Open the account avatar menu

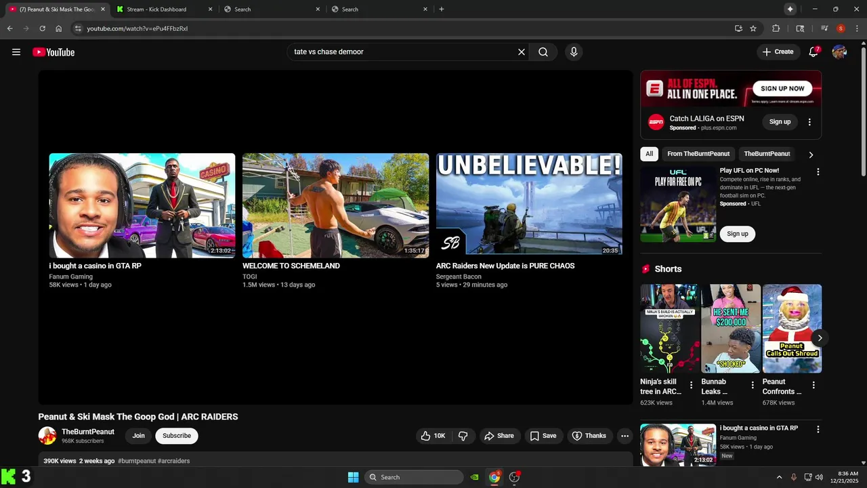pyautogui.click(x=839, y=52)
